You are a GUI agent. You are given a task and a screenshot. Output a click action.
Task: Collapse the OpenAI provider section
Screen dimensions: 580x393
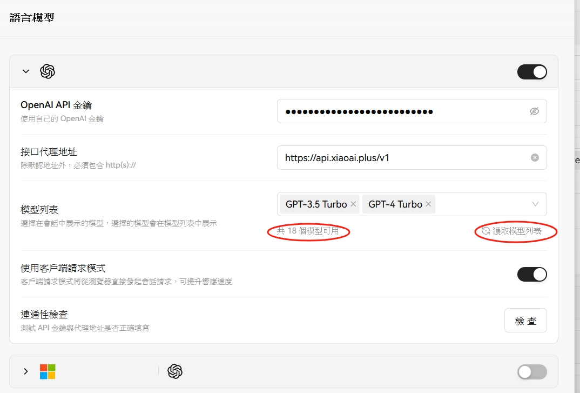[26, 71]
